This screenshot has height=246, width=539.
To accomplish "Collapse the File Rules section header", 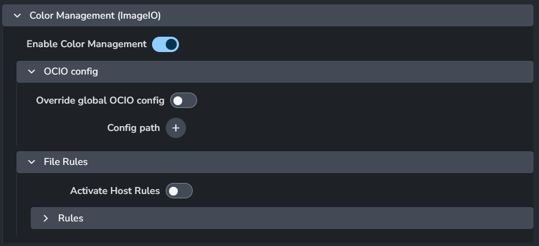I will (275, 162).
